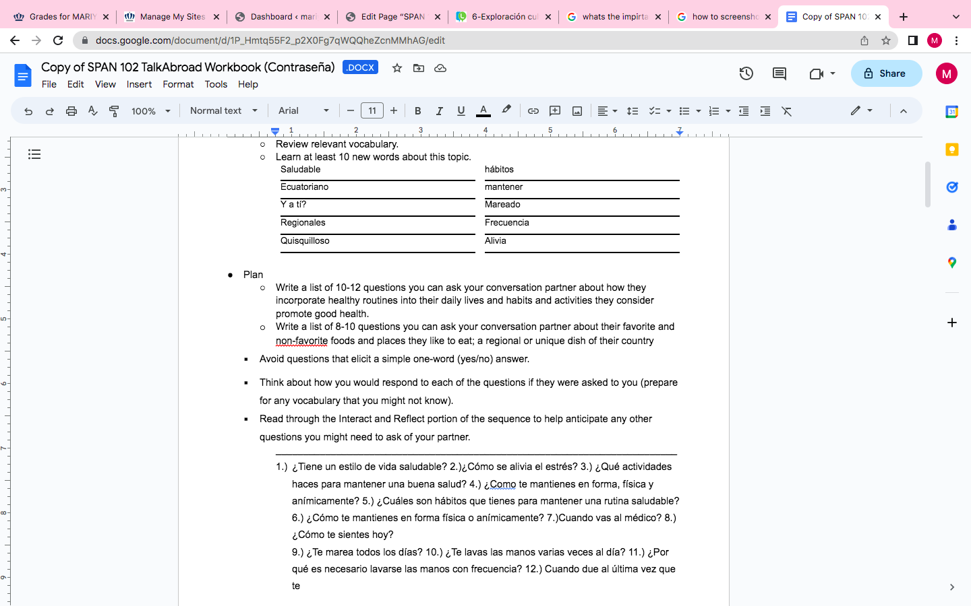Open the View menu
The width and height of the screenshot is (971, 606).
tap(105, 84)
